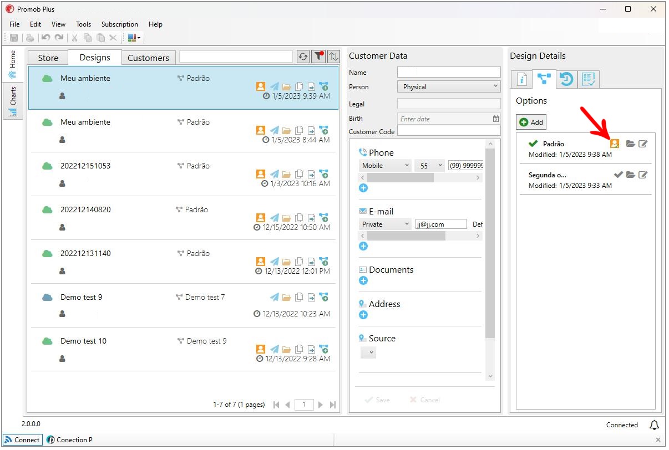Viewport: 669px width, 450px height.
Task: Open the Design Details info tab
Action: click(x=521, y=79)
